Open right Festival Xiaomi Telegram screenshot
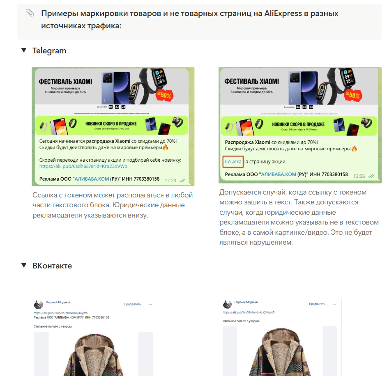 tap(300, 125)
